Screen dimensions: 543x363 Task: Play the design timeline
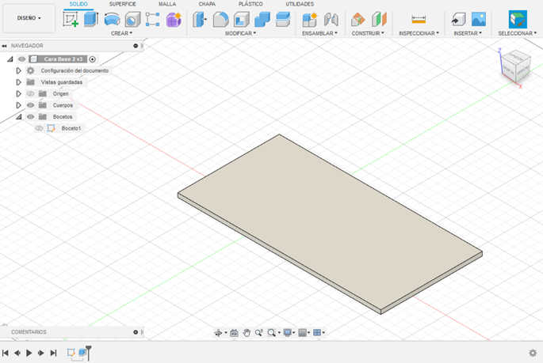[29, 353]
